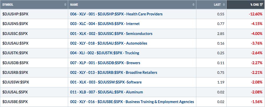The image size is (265, 107).
Task: Open the Aluminum industry link
Action: pyautogui.click(x=107, y=92)
